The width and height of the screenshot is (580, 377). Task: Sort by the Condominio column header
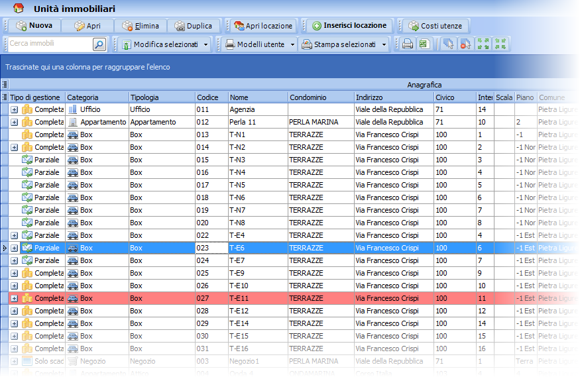tap(321, 97)
